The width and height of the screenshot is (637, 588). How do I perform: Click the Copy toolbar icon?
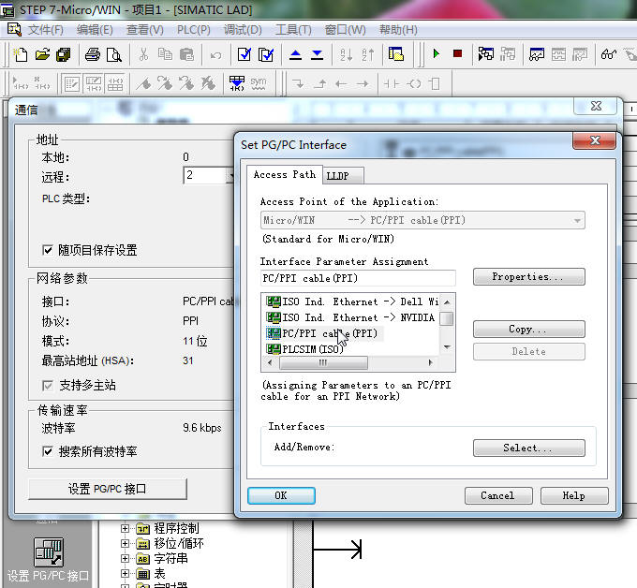[165, 54]
